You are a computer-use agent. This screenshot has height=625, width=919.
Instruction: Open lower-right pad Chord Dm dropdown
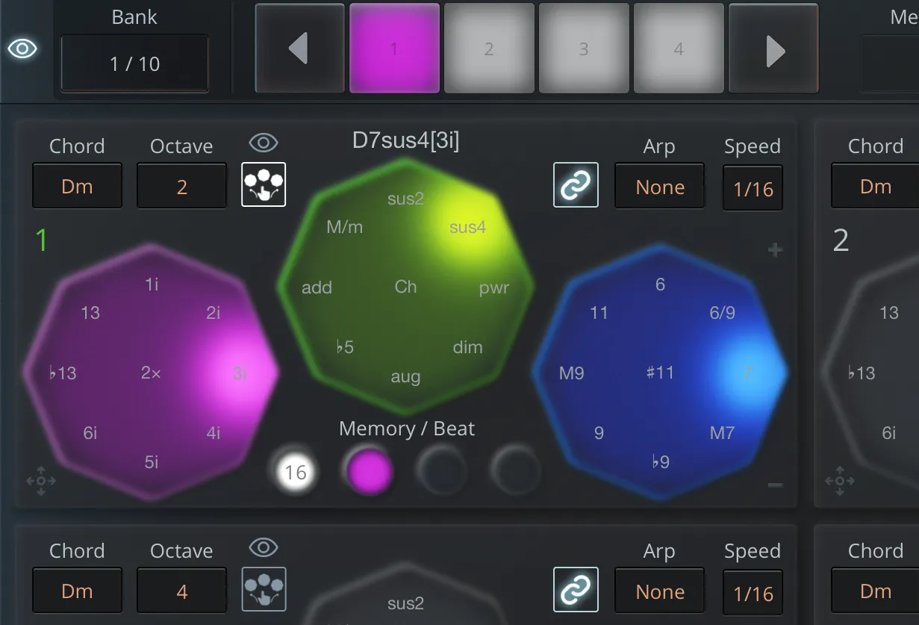click(x=875, y=591)
